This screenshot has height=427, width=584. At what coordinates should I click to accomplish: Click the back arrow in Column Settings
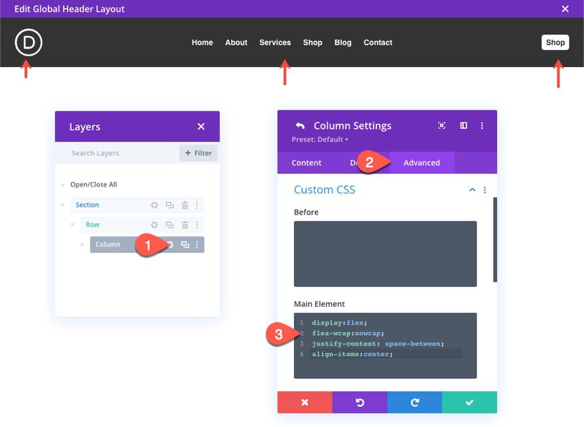(x=300, y=126)
